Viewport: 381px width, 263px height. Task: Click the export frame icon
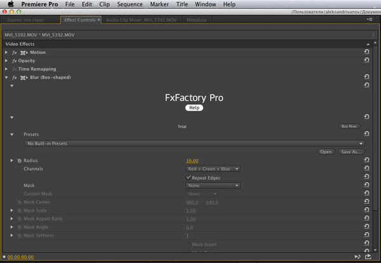368,257
